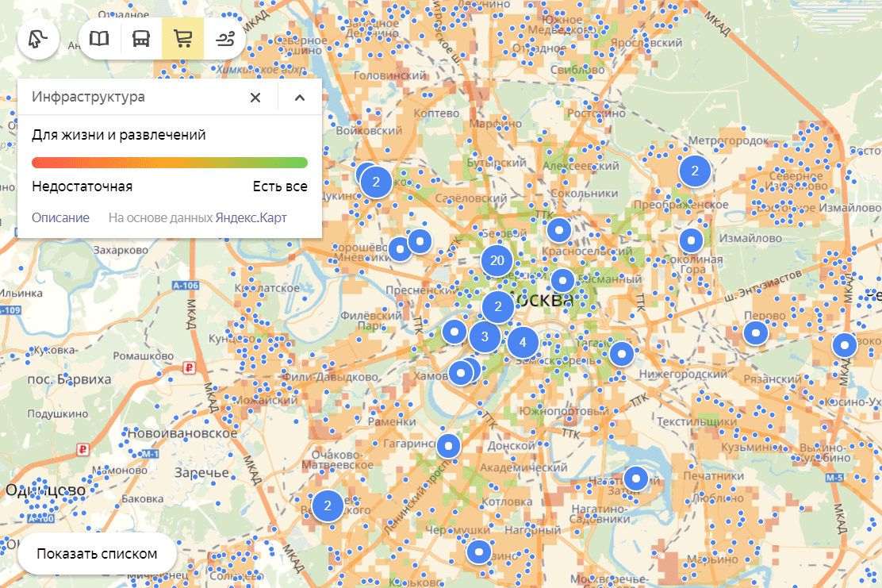Toggle the wind air-quality layer
882x588 pixels.
pyautogui.click(x=225, y=39)
